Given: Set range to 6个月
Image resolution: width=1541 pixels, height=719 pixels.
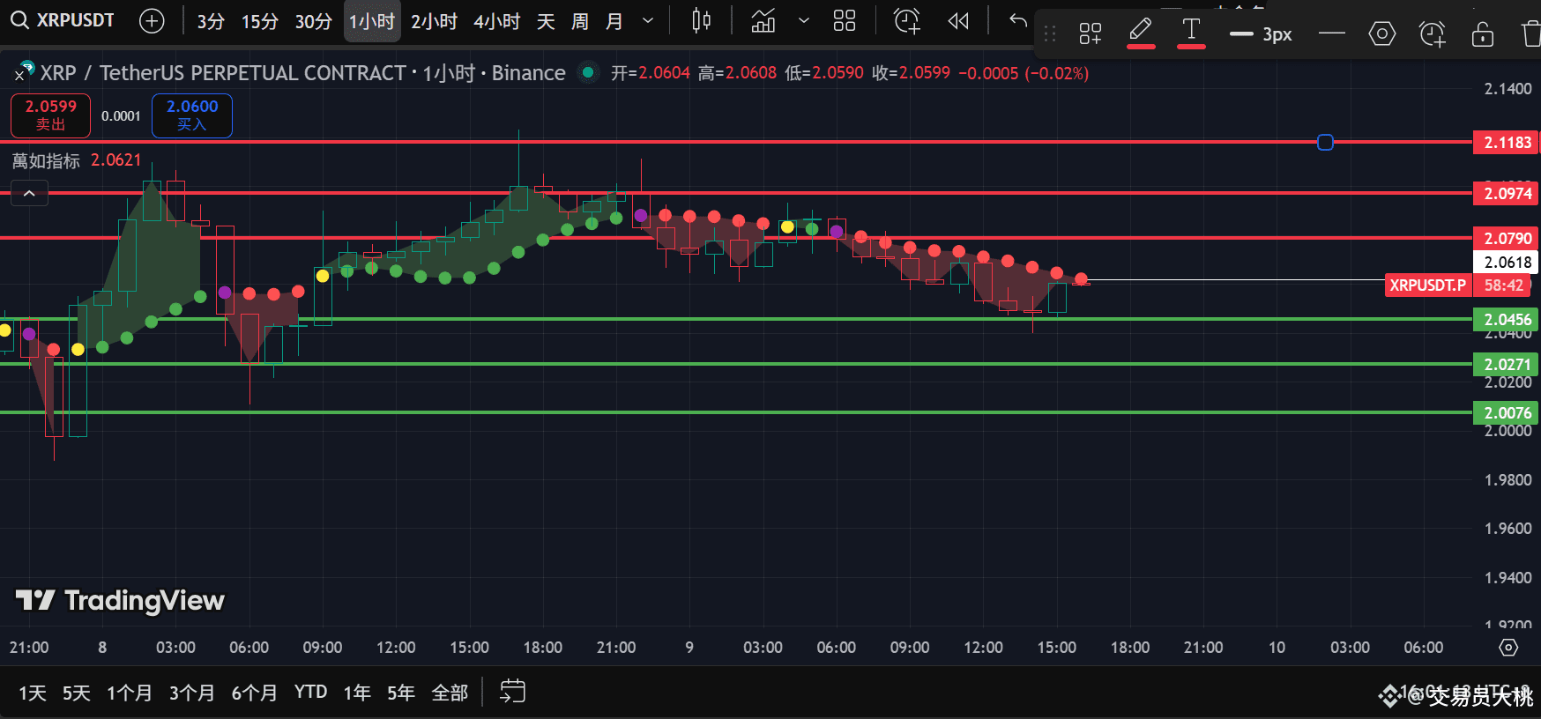Looking at the screenshot, I should (254, 693).
